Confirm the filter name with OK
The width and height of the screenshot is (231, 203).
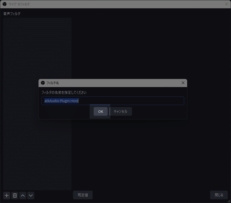pyautogui.click(x=100, y=111)
